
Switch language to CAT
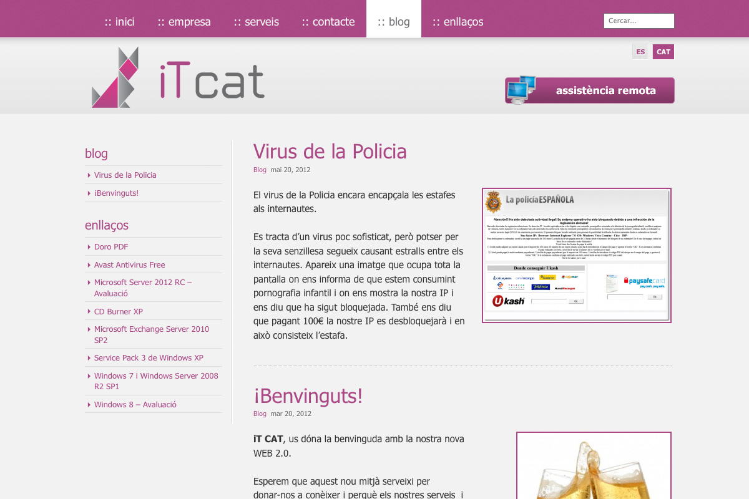pyautogui.click(x=663, y=52)
